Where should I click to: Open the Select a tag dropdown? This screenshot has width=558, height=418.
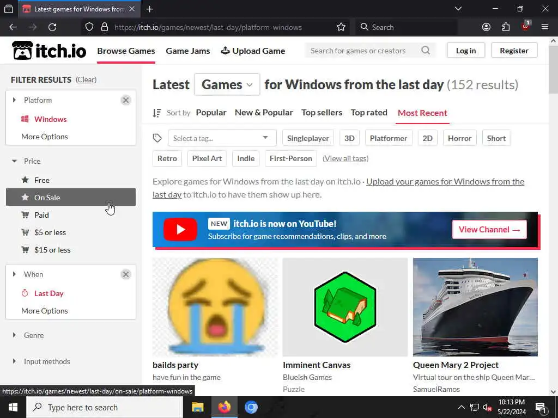[222, 138]
